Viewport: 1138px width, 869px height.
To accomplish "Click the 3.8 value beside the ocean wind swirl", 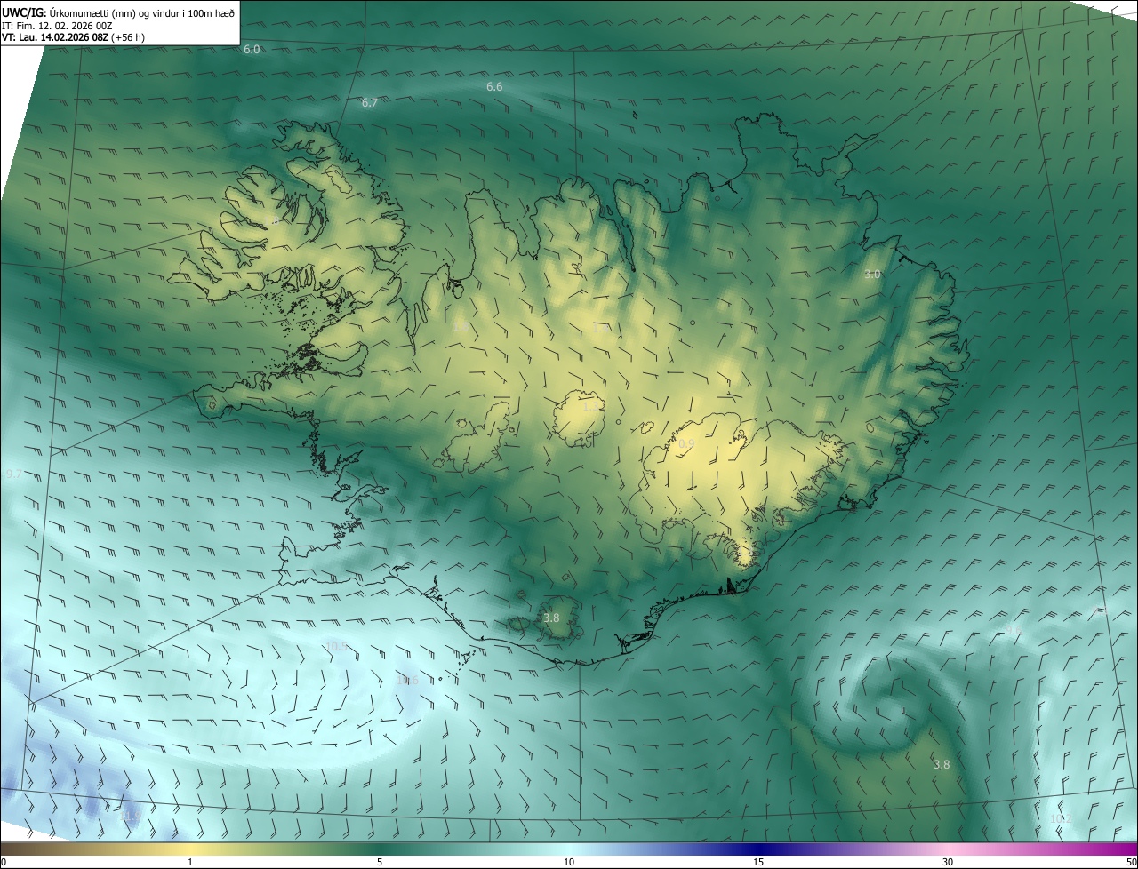I will tap(942, 764).
